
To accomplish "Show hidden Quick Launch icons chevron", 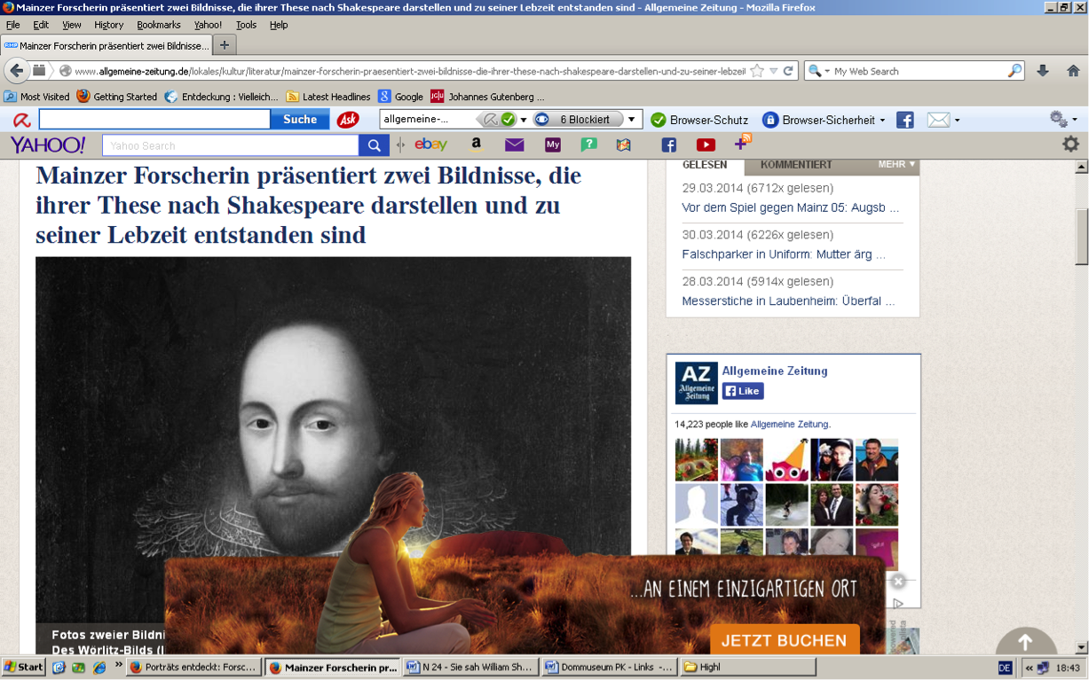I will (x=118, y=664).
